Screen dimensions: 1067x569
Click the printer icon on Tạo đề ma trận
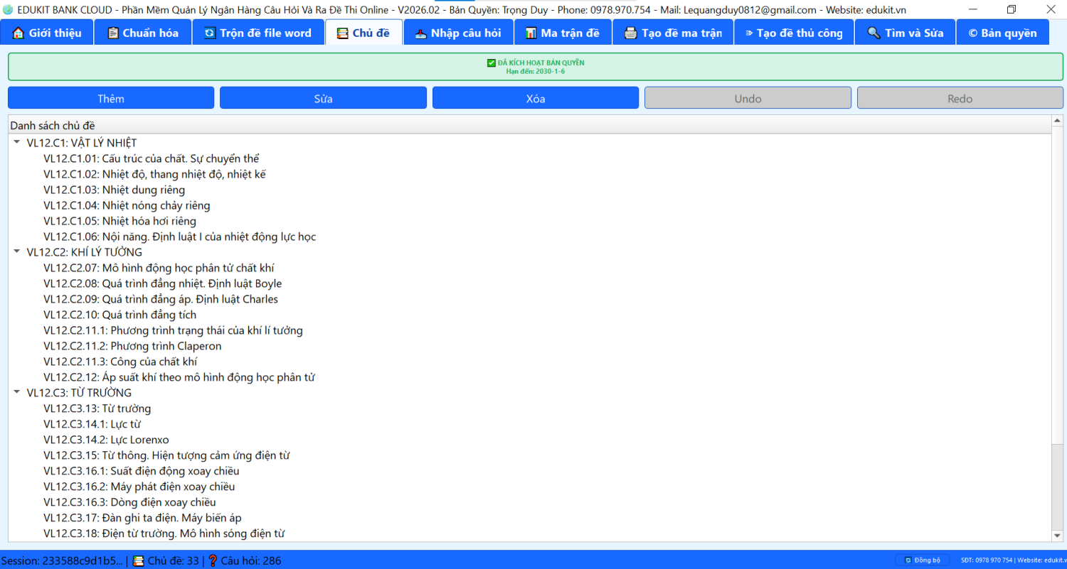[x=630, y=33]
